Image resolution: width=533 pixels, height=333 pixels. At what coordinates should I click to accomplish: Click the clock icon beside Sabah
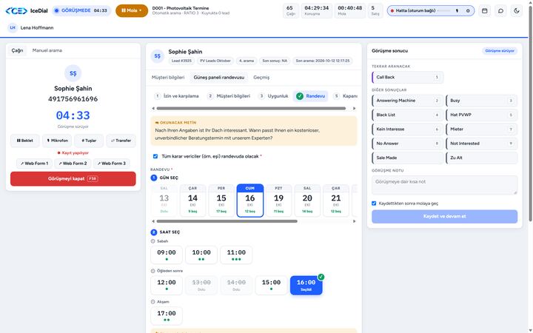tap(152, 241)
